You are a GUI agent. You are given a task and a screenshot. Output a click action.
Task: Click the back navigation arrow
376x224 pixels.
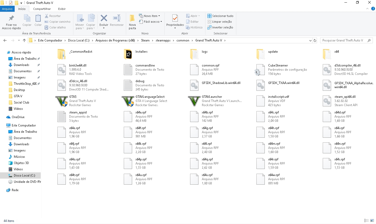click(5, 40)
